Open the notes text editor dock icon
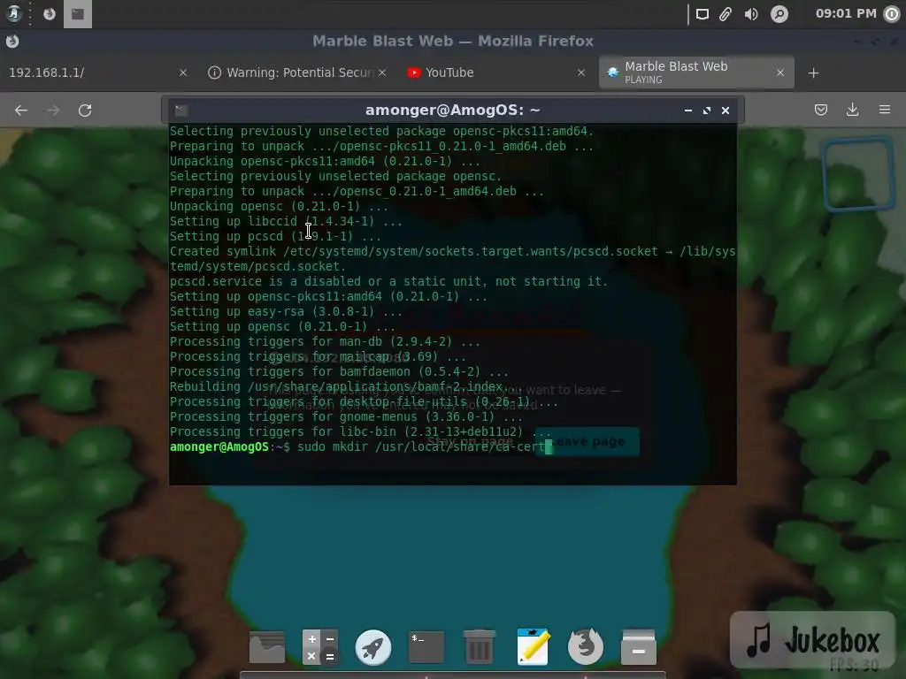 533,646
